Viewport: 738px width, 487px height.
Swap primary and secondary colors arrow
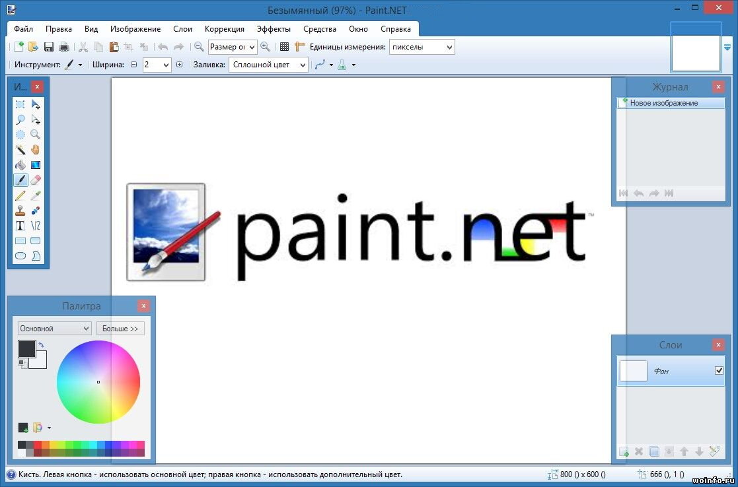click(41, 345)
